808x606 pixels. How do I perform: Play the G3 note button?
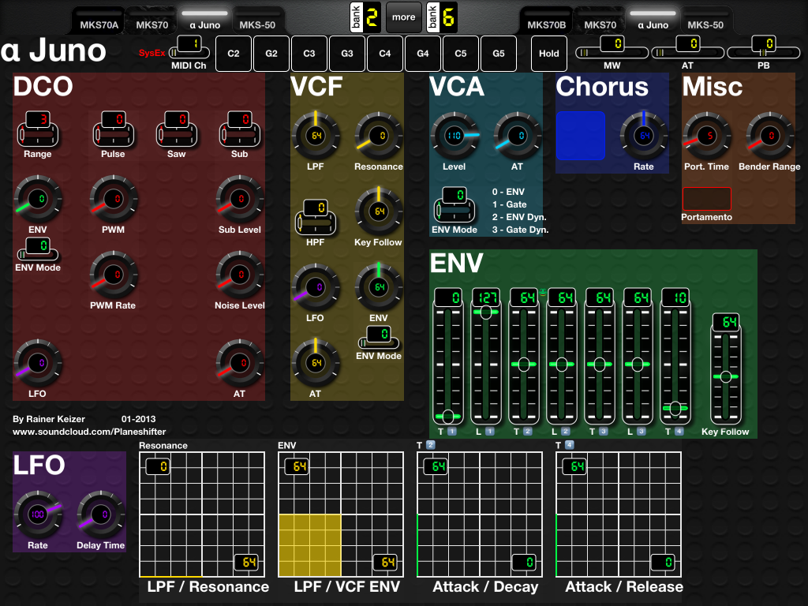tap(347, 54)
